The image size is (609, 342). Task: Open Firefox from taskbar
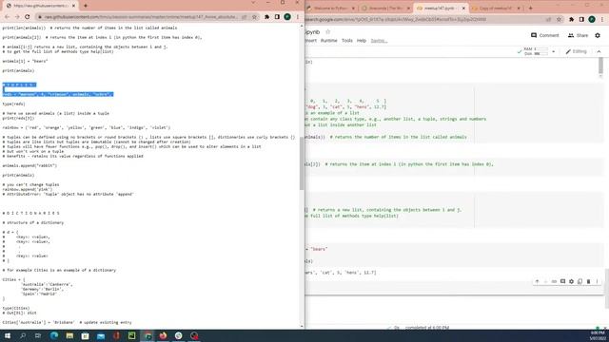163,335
